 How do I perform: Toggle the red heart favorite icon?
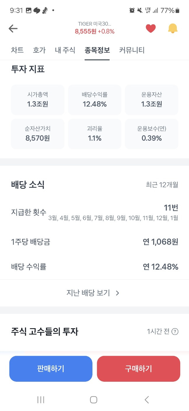pos(151,28)
